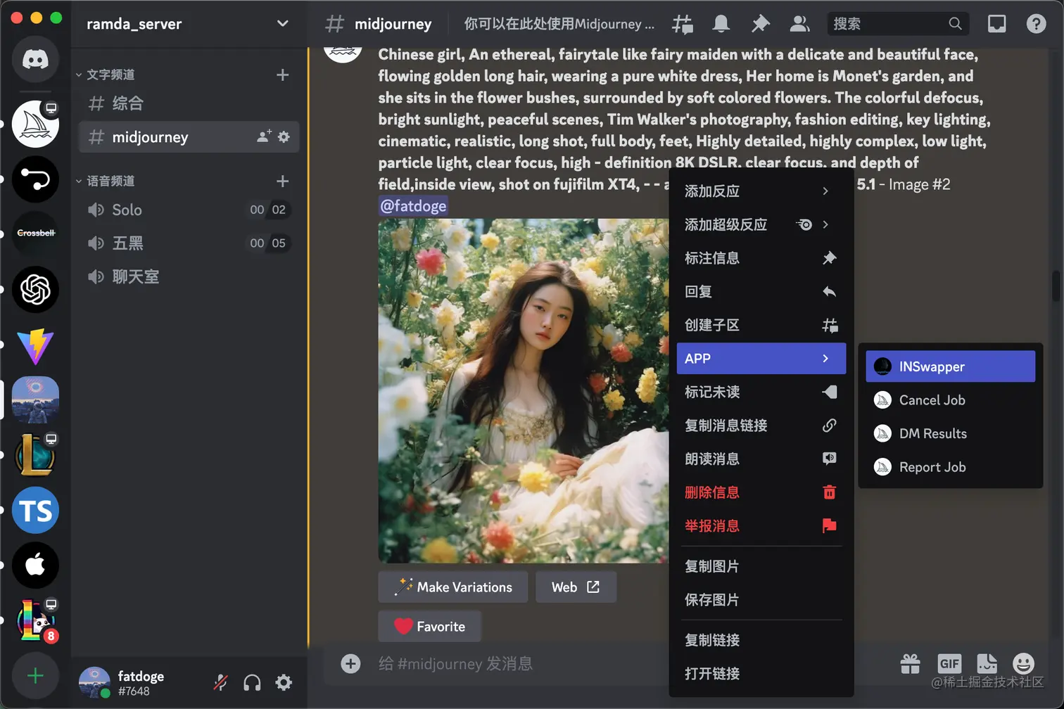Join the 五黑 voice channel
Screen dimensions: 1064x709
pos(189,243)
